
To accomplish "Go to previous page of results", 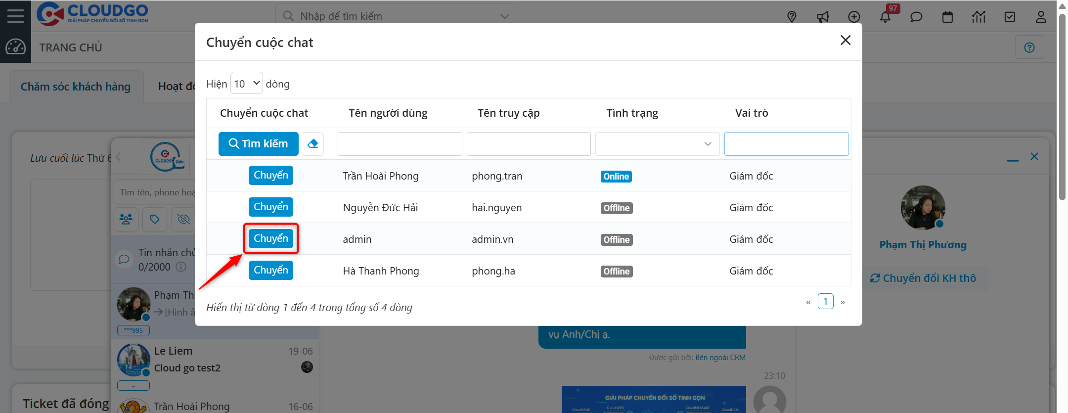I will tap(808, 302).
